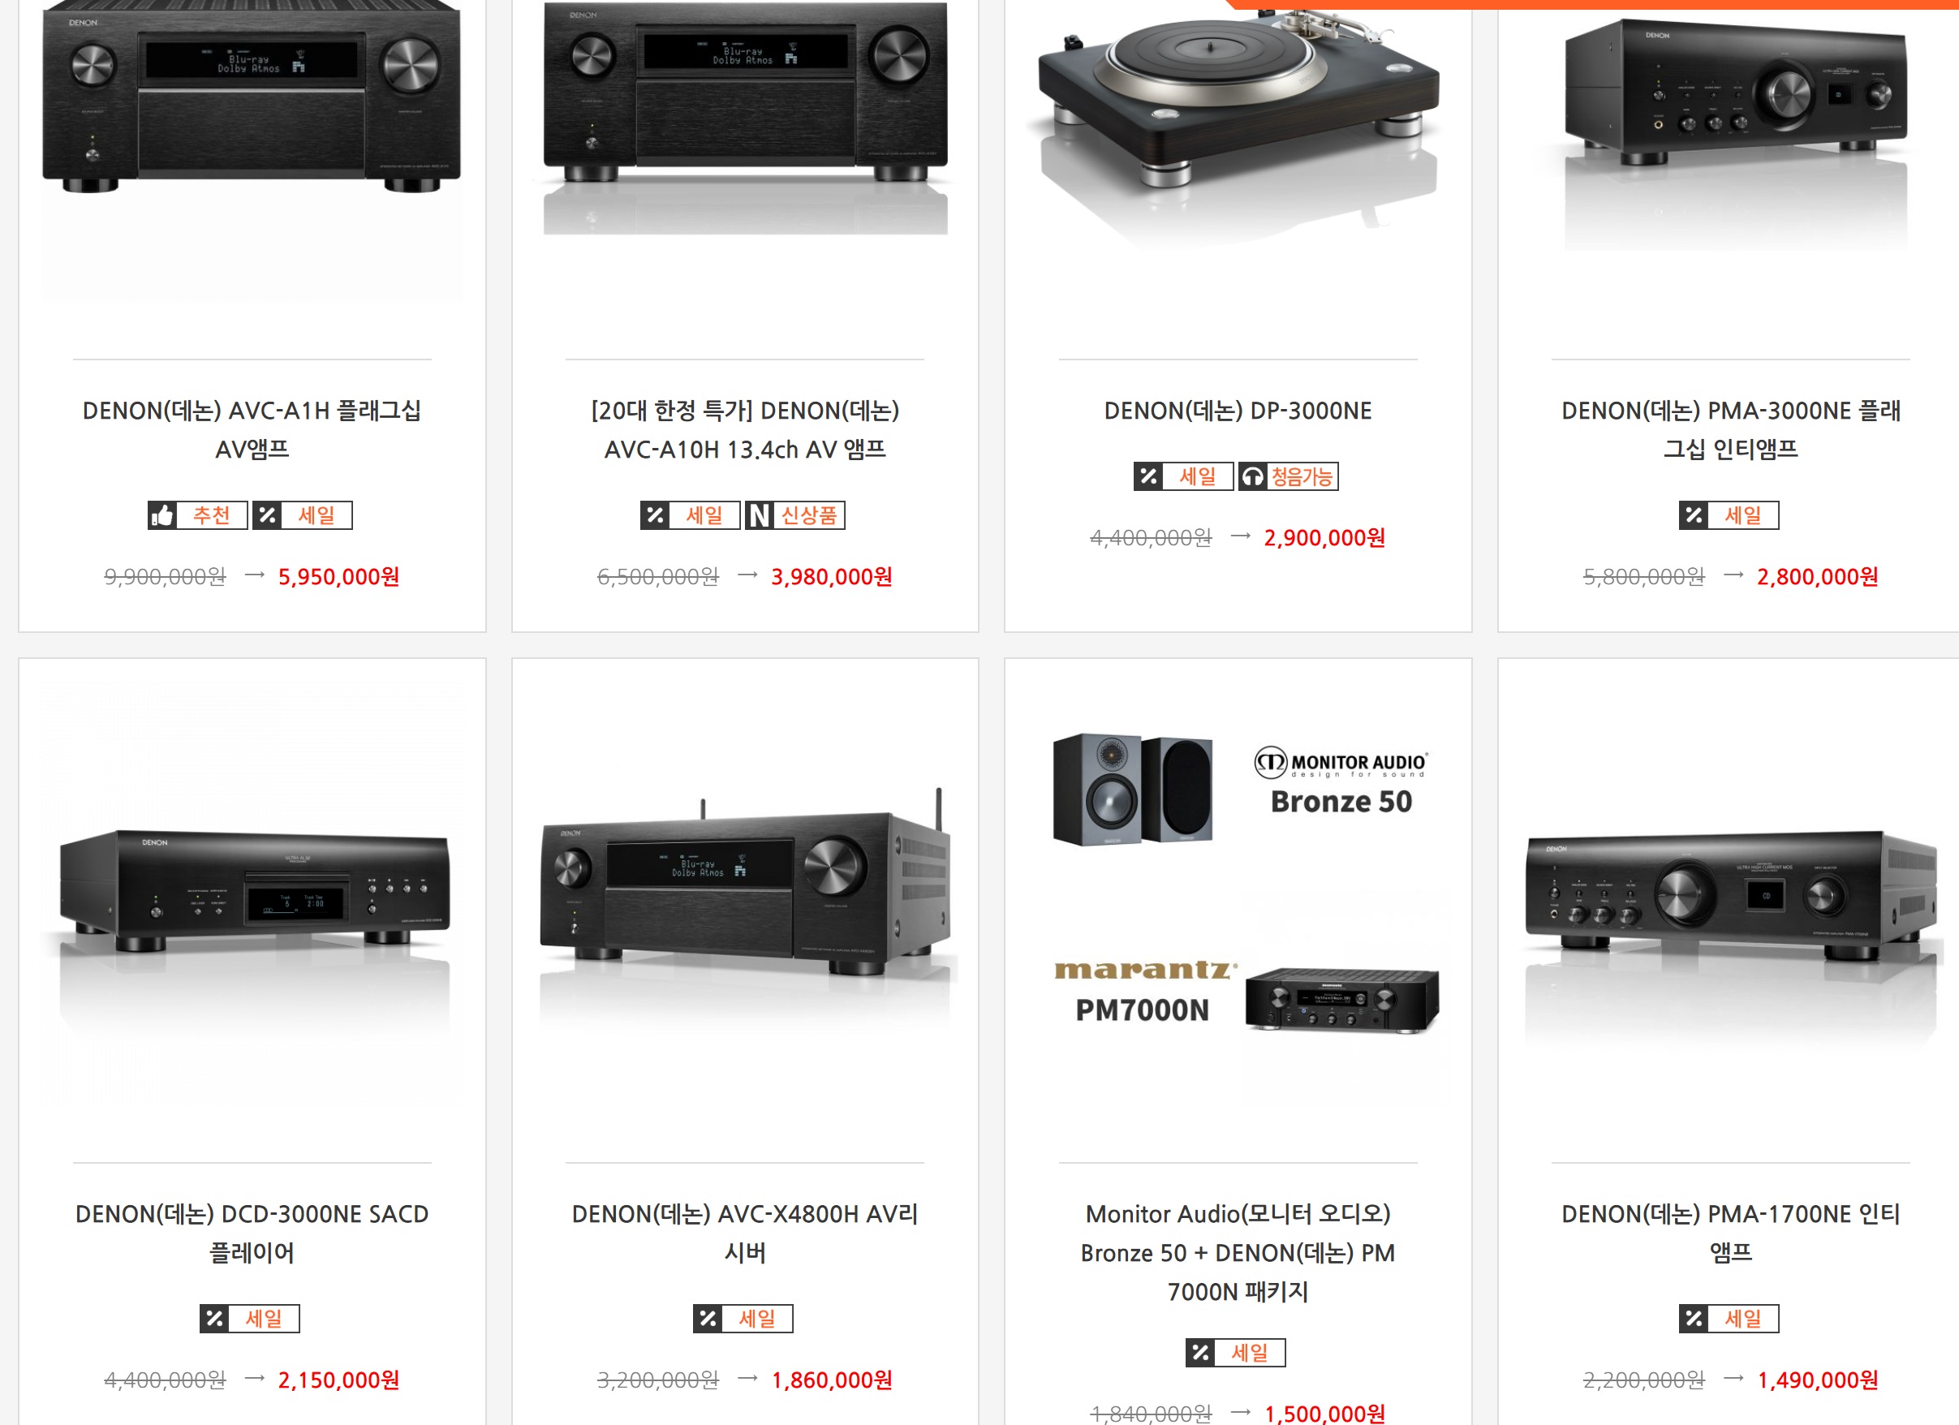Click the 세일 badge under PMA-3000NE
The height and width of the screenshot is (1425, 1959).
click(x=1729, y=515)
